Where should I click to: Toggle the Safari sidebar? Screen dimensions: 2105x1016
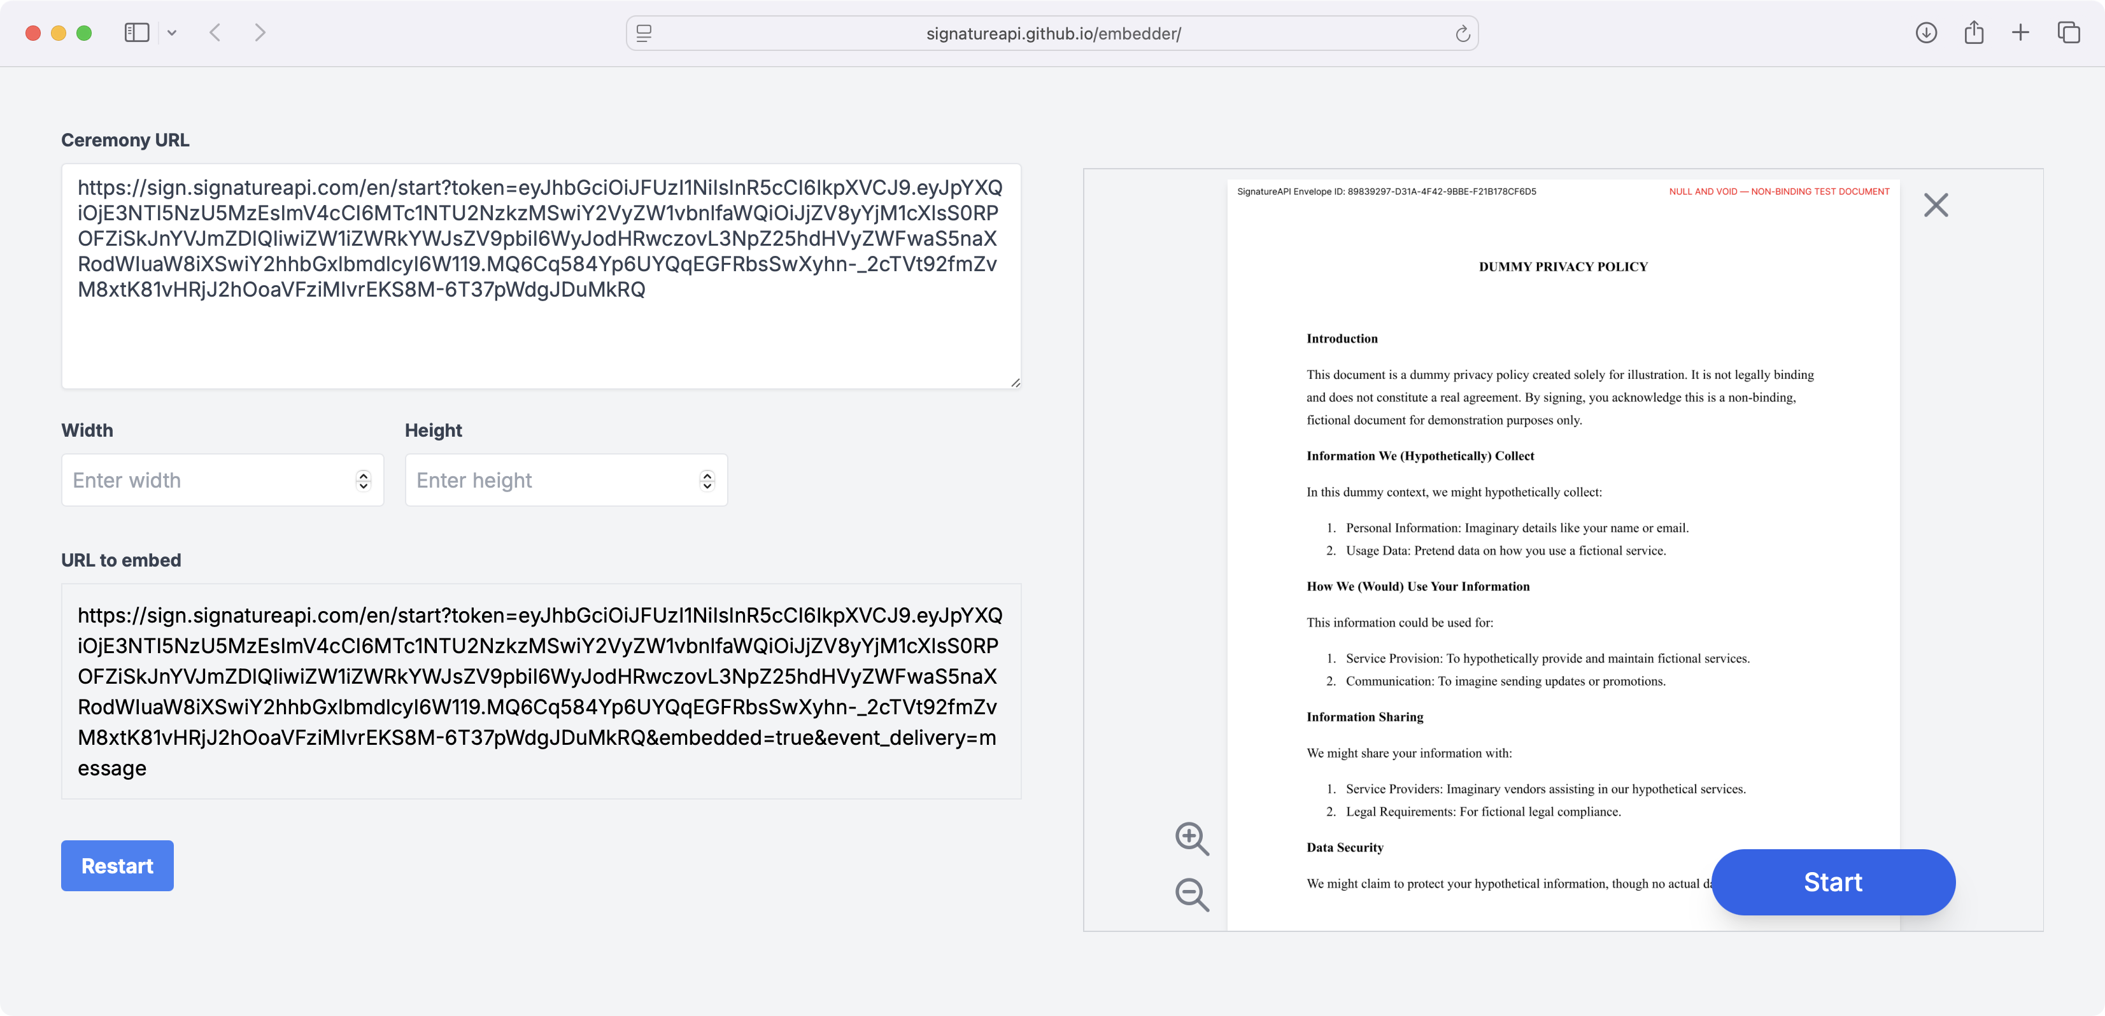(138, 32)
